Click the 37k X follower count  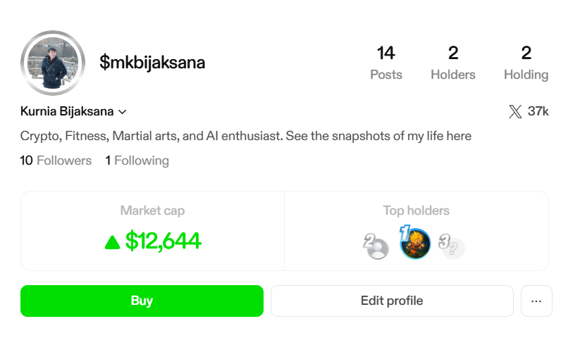538,111
